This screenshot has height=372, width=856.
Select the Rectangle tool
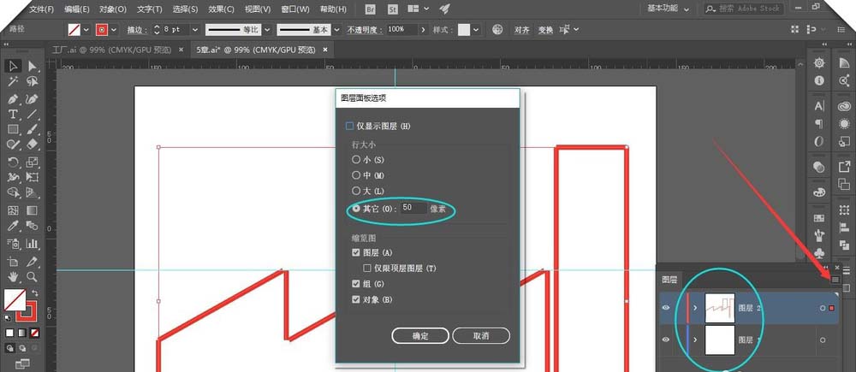[x=14, y=130]
